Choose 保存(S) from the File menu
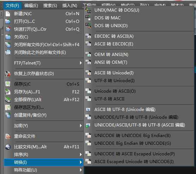 coord(44,84)
